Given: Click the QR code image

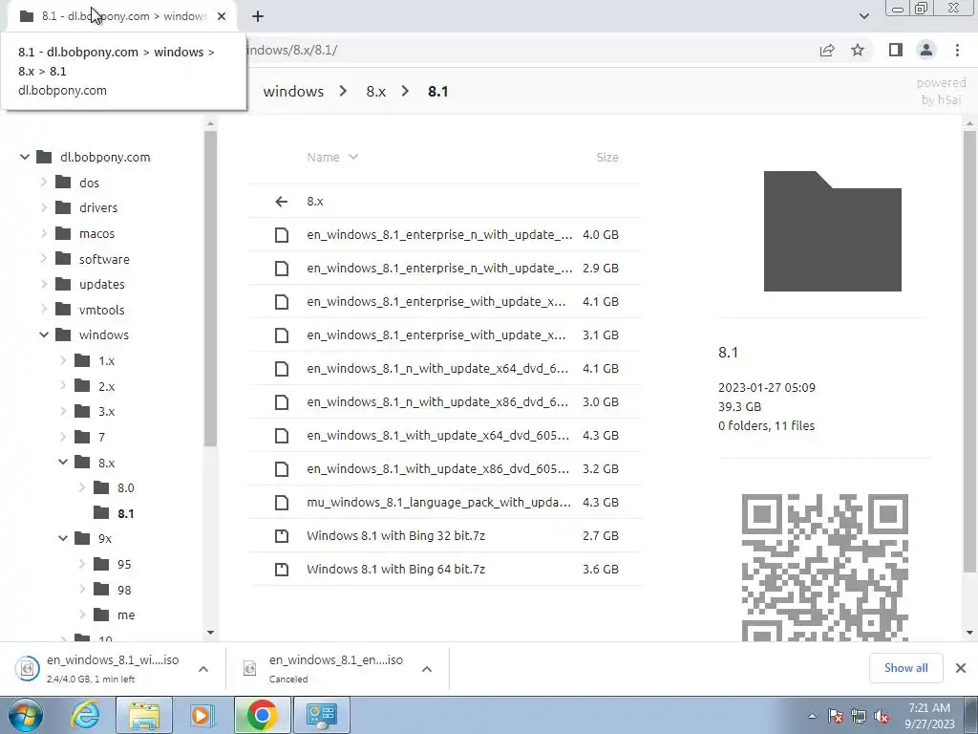Looking at the screenshot, I should pyautogui.click(x=824, y=567).
